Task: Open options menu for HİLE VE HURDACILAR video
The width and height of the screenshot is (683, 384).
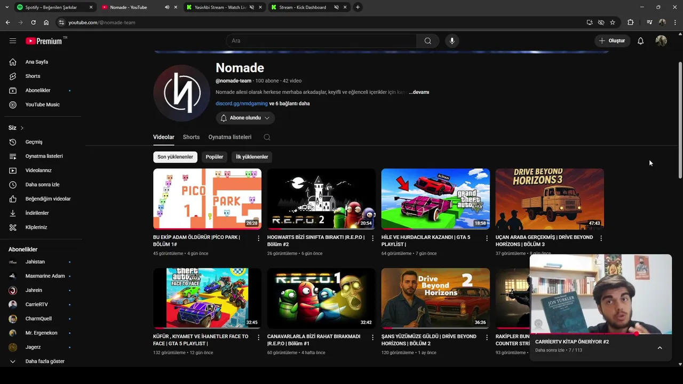Action: (x=487, y=238)
